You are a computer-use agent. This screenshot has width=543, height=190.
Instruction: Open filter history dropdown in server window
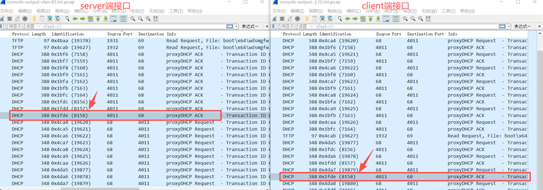237,26
